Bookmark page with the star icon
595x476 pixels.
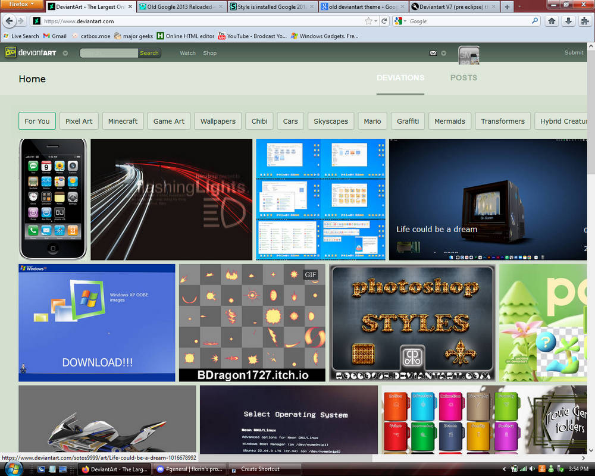(368, 21)
